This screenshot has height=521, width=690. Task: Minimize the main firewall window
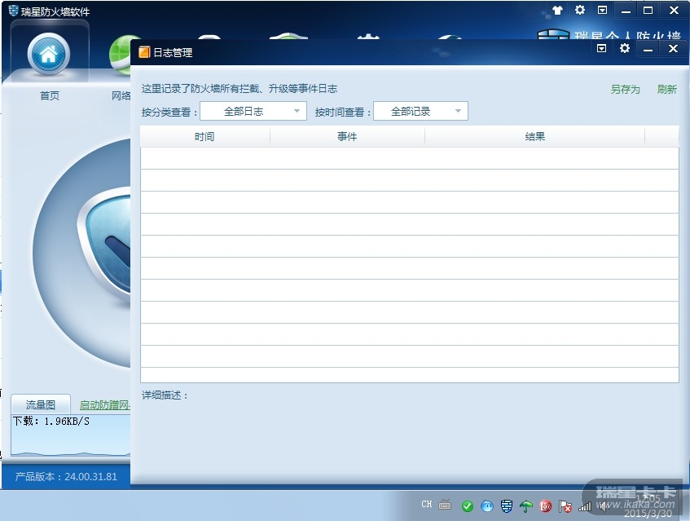pos(626,11)
